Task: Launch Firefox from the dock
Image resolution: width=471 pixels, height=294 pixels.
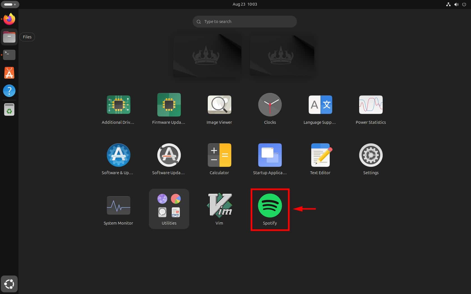Action: pyautogui.click(x=9, y=19)
